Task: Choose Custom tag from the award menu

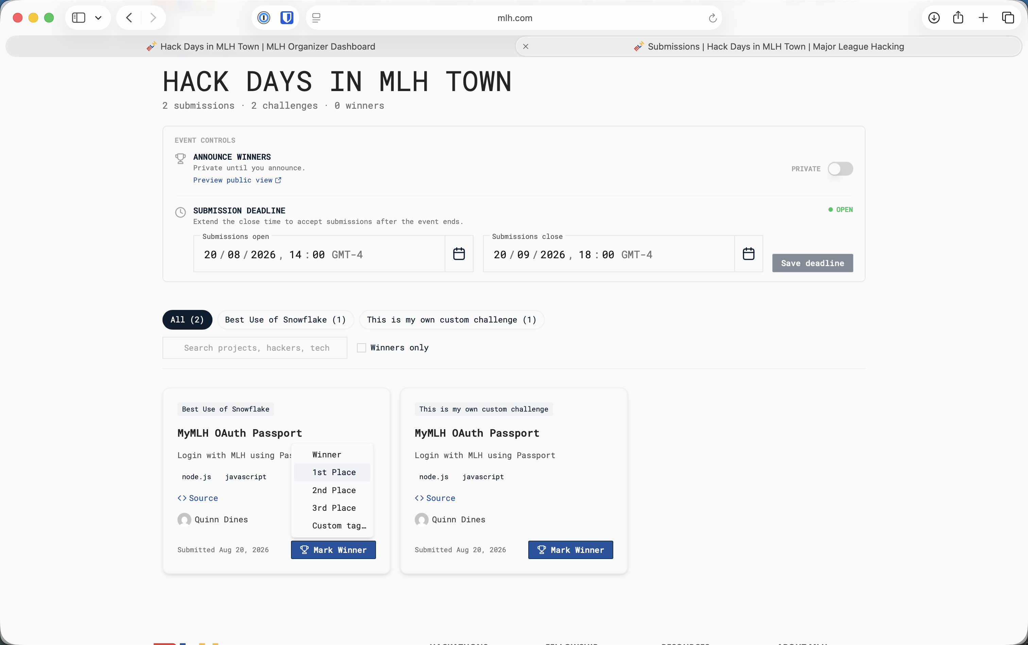Action: (x=332, y=526)
